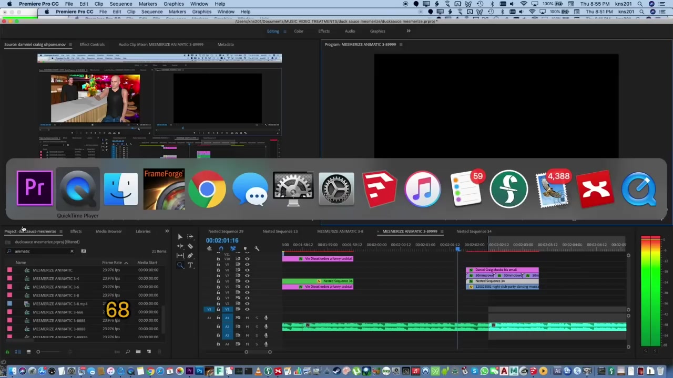Select the Razor tool
The width and height of the screenshot is (673, 378).
pyautogui.click(x=190, y=246)
